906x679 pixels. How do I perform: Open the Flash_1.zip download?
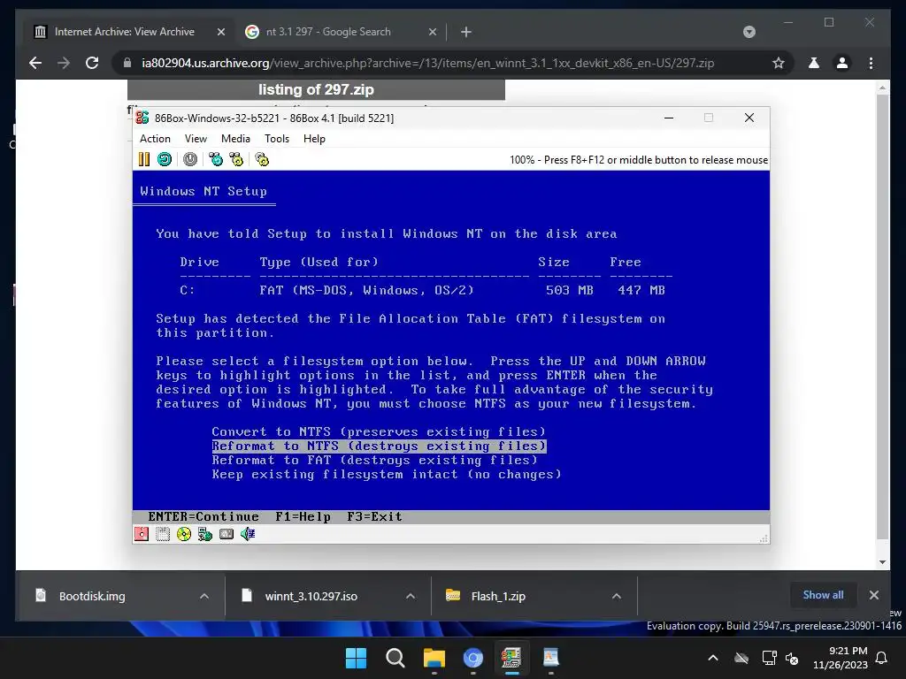coord(498,597)
